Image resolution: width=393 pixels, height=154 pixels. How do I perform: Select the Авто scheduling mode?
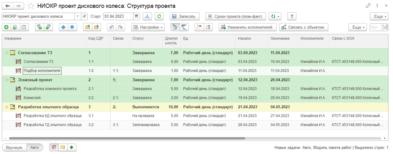tap(35, 147)
